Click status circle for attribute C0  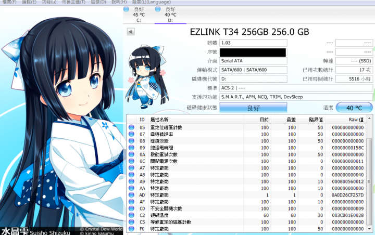pos(131,208)
